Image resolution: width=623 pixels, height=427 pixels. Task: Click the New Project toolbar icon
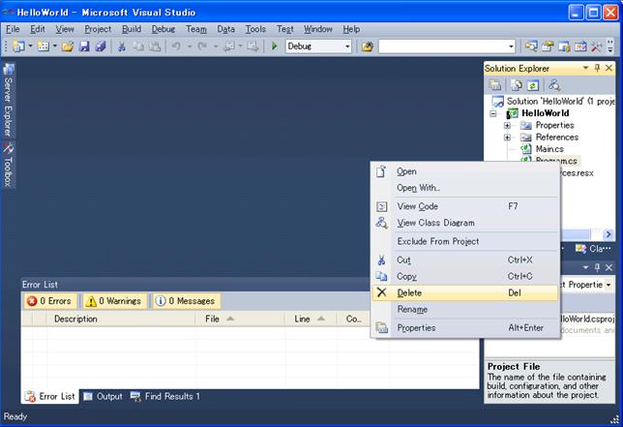(18, 46)
